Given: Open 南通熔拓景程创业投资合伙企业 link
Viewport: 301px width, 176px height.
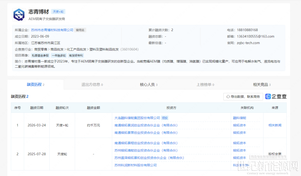Looking at the screenshot, I should coord(146,143).
